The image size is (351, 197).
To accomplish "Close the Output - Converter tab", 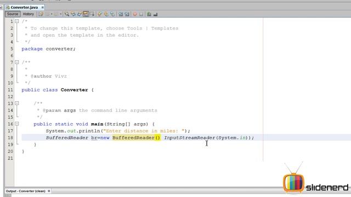I will tap(49, 191).
